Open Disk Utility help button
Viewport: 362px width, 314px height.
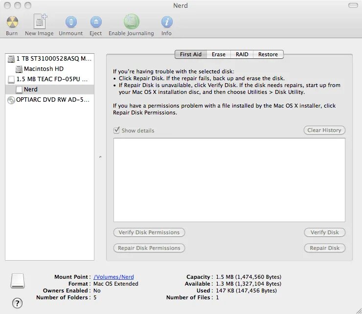pos(17,303)
